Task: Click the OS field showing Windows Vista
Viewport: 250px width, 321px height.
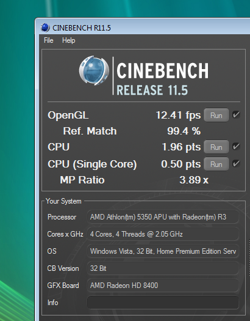Action: 163,251
